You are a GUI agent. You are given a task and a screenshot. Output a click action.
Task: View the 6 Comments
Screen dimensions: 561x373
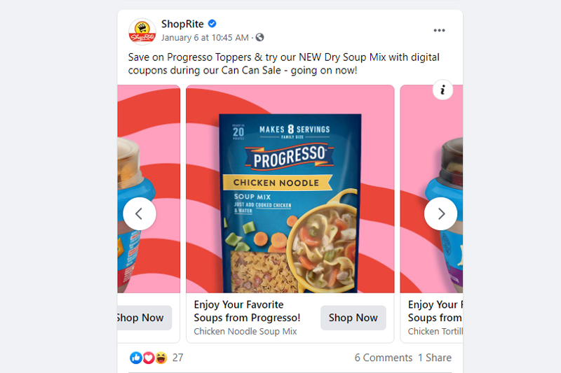tap(383, 358)
